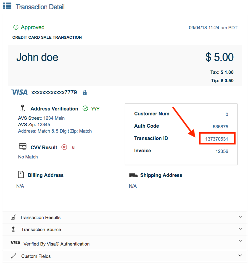Select the highlighted Transaction ID value 137370531

click(x=217, y=138)
